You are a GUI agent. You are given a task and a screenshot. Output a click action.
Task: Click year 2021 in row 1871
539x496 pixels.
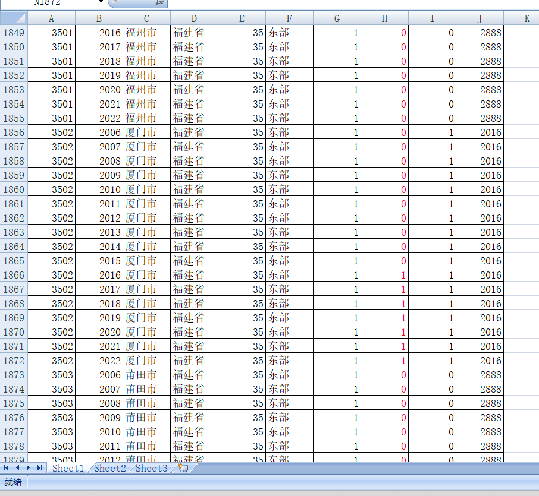tap(99, 346)
